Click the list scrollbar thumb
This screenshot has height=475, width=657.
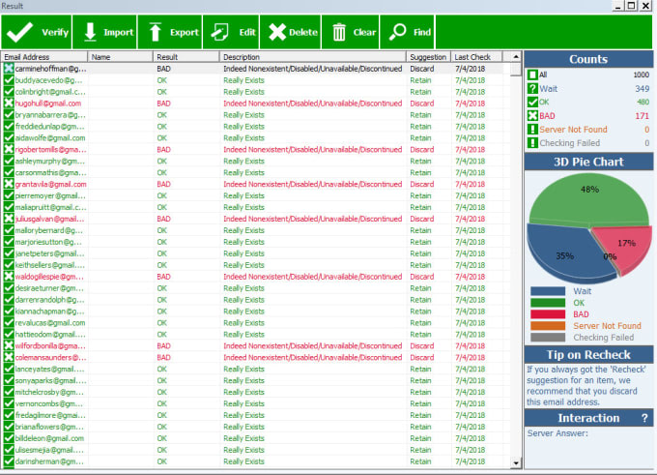(516, 70)
